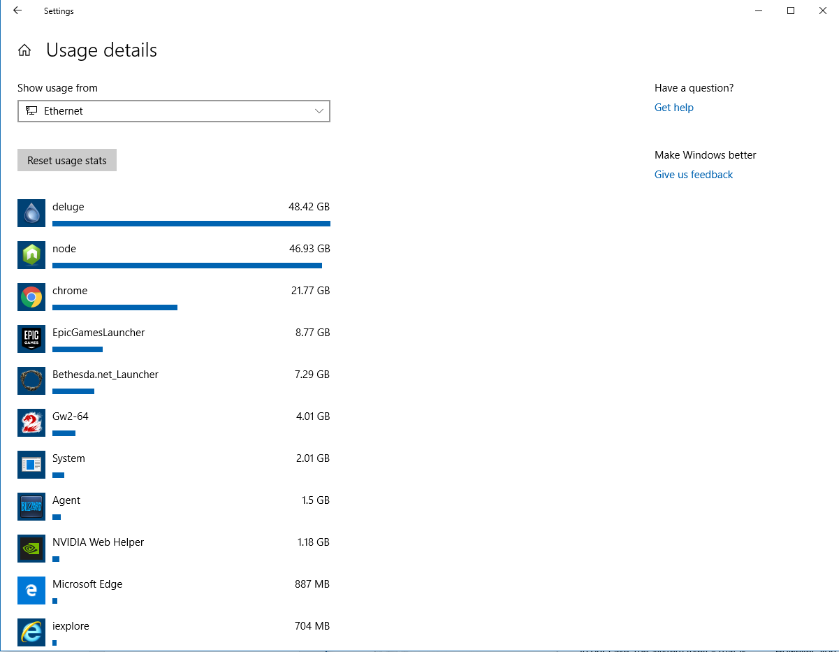Click the chrome app name
This screenshot has width=839, height=652.
(70, 291)
